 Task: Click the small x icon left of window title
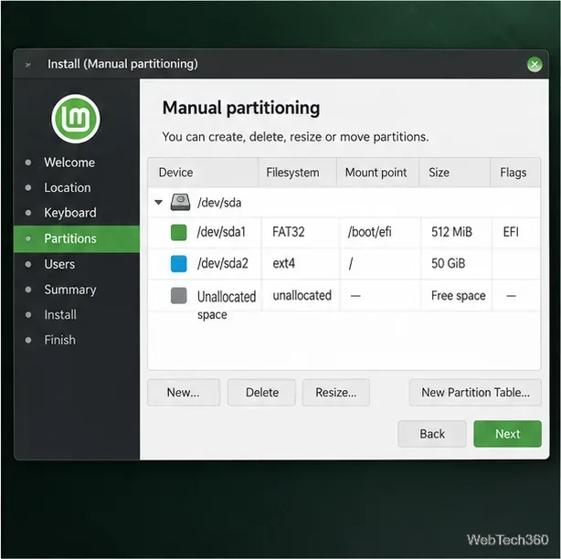point(28,65)
